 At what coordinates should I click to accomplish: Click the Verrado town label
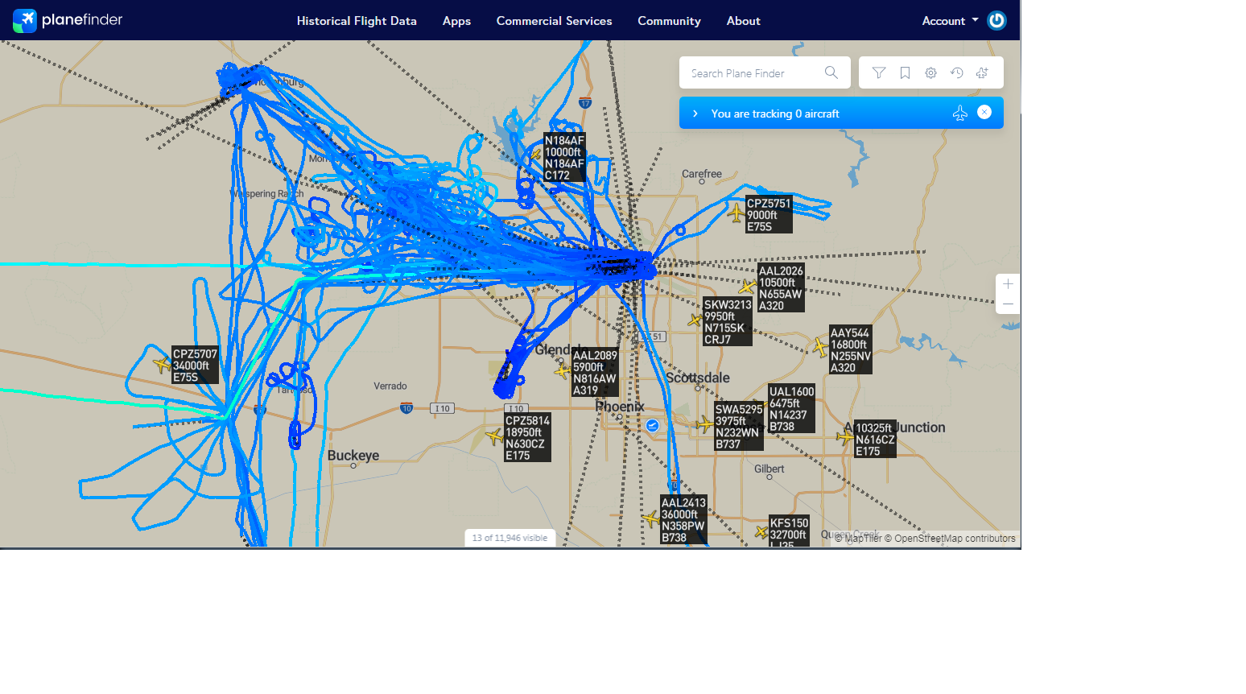click(390, 386)
